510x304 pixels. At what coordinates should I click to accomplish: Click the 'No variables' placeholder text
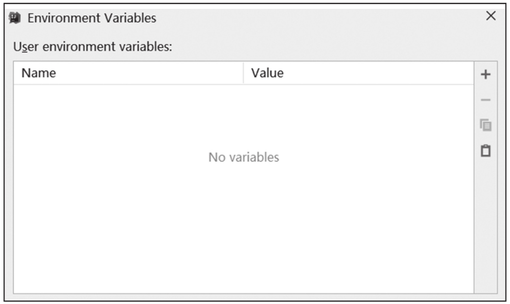coord(243,157)
